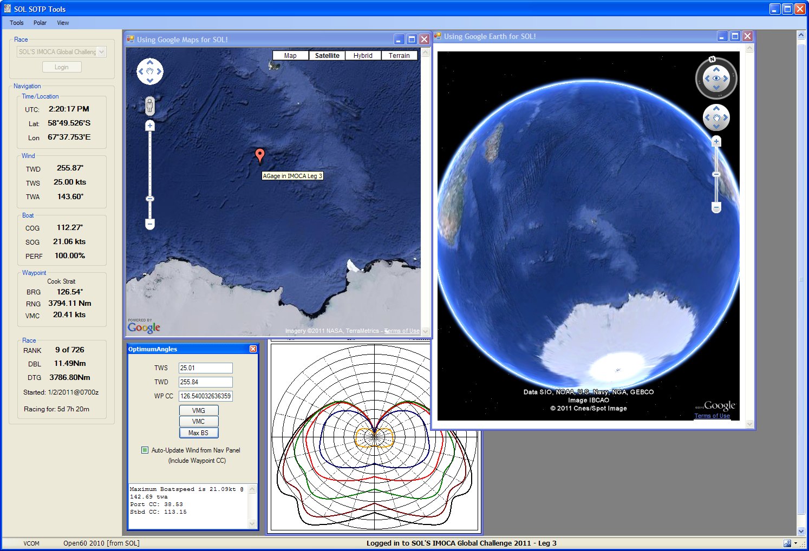The image size is (809, 551).
Task: Click the WP CC input field
Action: point(206,396)
